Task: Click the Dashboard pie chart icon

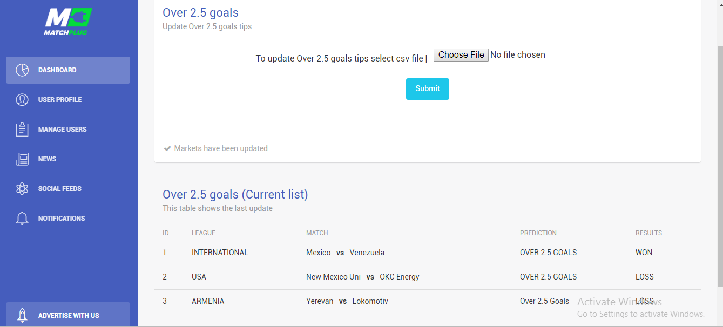Action: pos(22,70)
